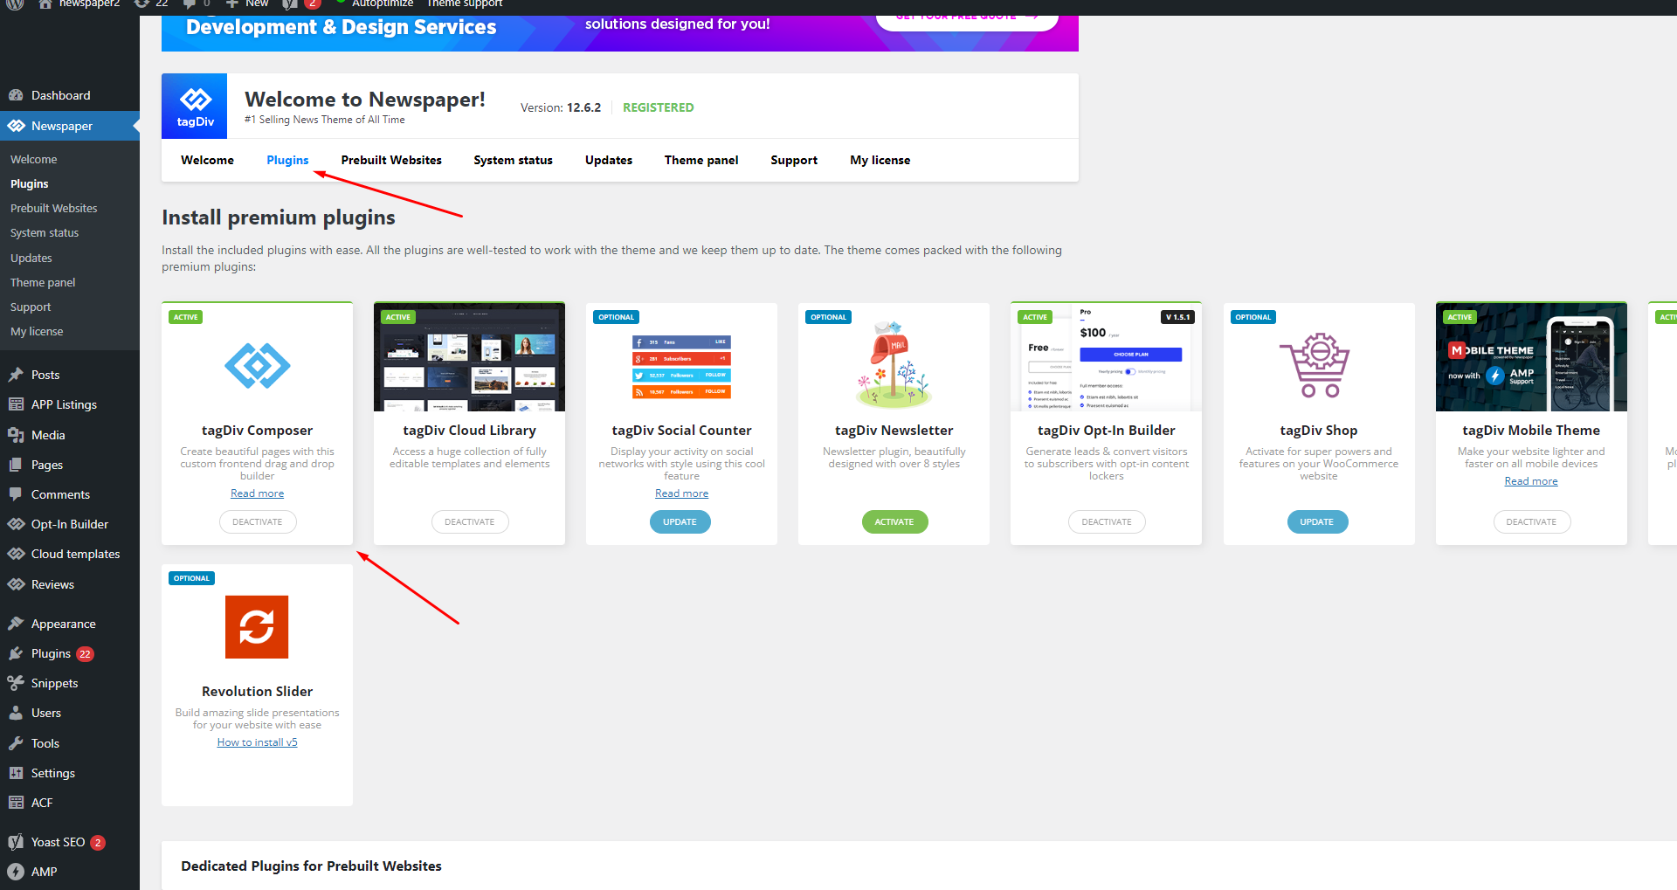The image size is (1677, 890).
Task: Click the Posts pushpin icon
Action: click(16, 375)
